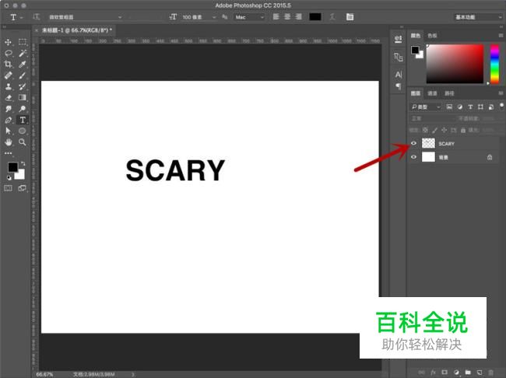Select the SCARY layer thumbnail

click(429, 143)
